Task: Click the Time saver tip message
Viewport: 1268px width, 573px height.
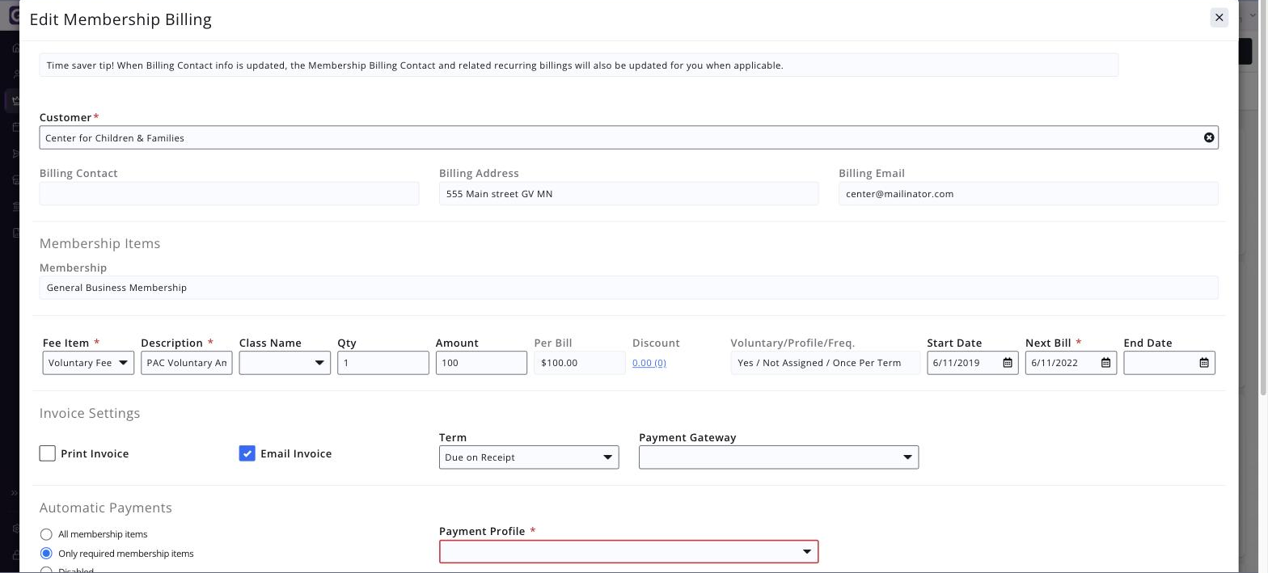Action: point(579,65)
